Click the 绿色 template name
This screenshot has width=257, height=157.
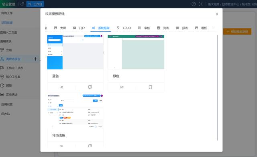[116, 76]
